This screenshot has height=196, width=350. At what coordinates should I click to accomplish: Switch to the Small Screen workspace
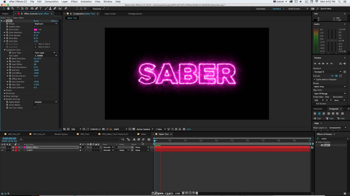tap(294, 9)
